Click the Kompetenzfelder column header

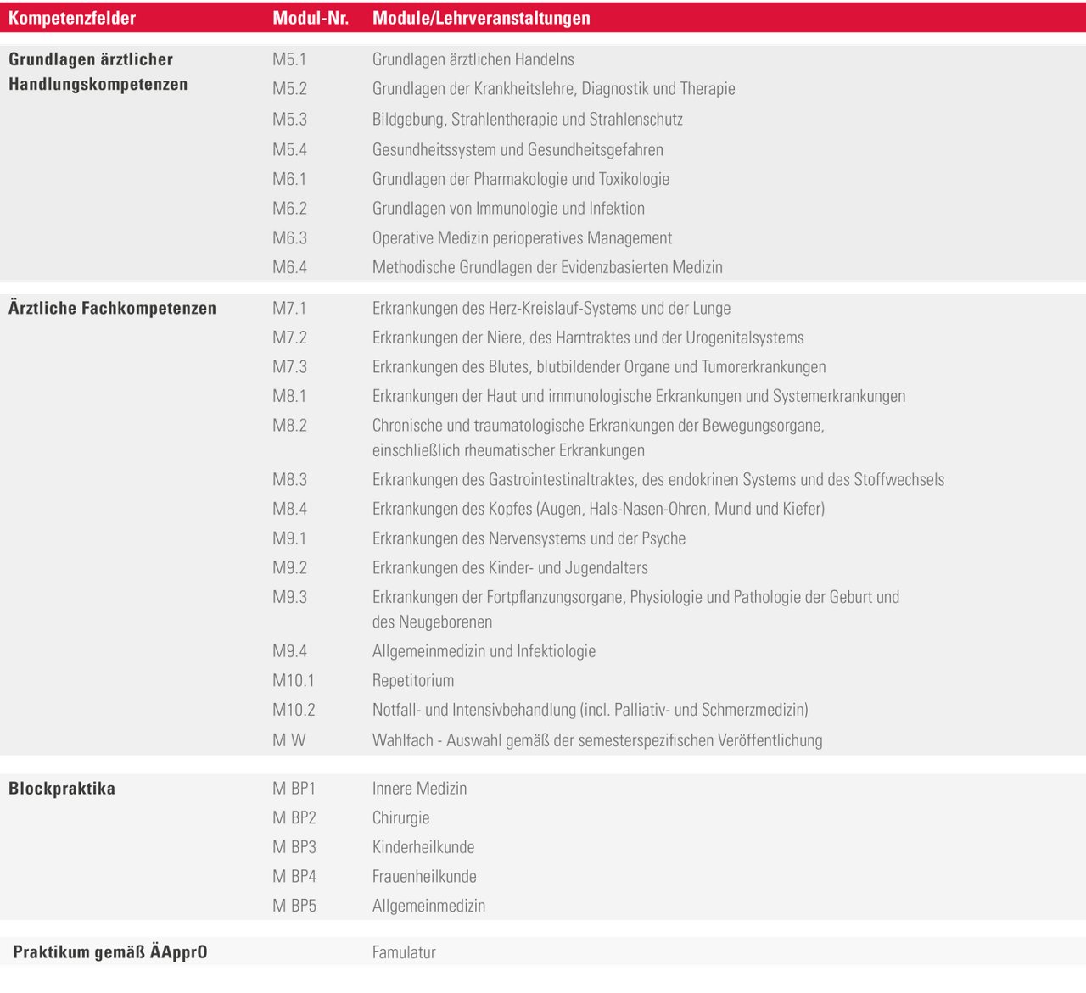click(x=72, y=18)
